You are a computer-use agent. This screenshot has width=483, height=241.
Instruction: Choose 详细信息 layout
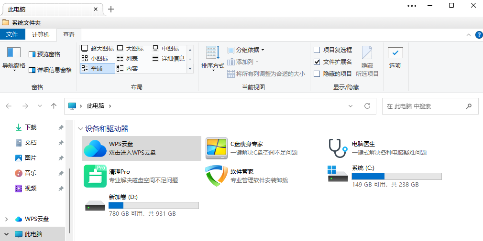click(x=168, y=58)
